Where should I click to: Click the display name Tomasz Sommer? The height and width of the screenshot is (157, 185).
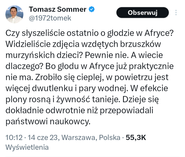tap(58, 9)
